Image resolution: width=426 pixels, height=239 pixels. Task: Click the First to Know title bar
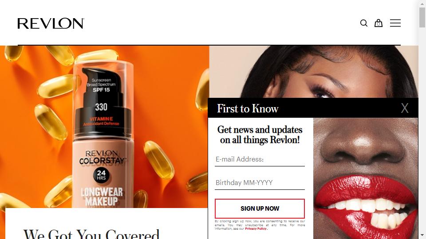click(313, 108)
